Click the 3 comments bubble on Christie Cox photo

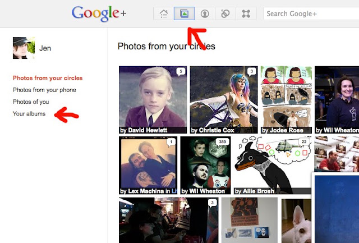coord(252,72)
